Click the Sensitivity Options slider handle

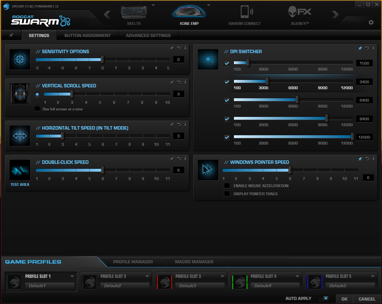click(x=102, y=59)
